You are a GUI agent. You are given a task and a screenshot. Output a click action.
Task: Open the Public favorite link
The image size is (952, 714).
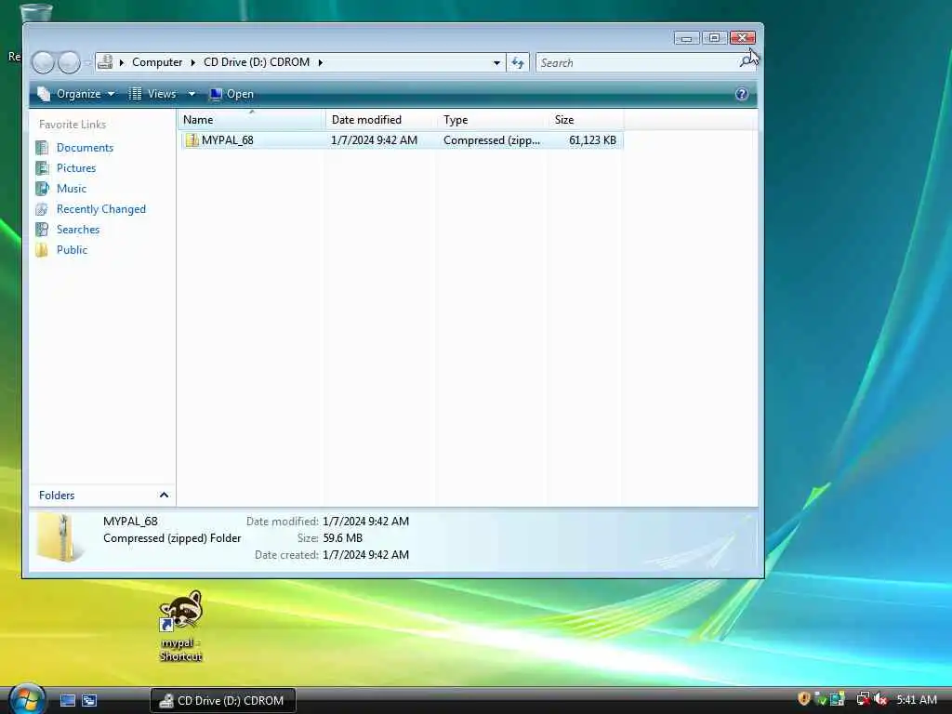(x=72, y=250)
